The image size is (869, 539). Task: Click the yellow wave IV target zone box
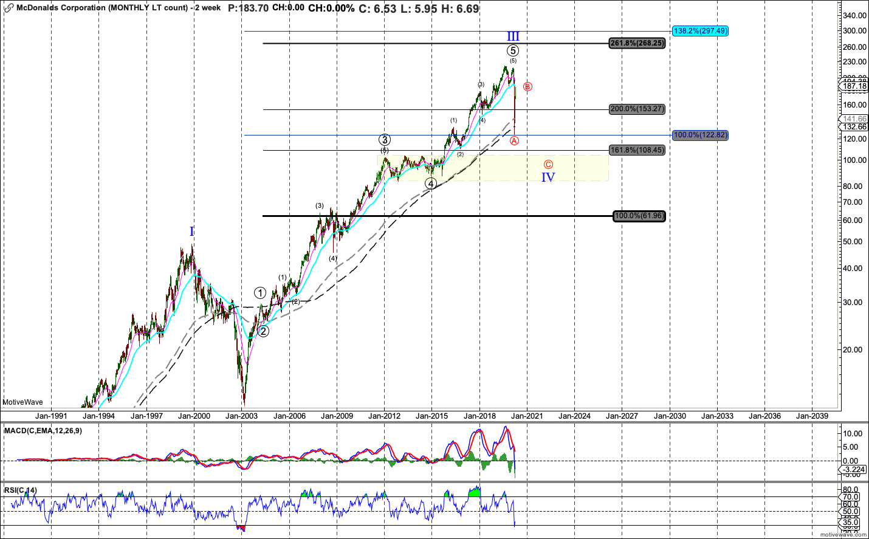point(493,168)
